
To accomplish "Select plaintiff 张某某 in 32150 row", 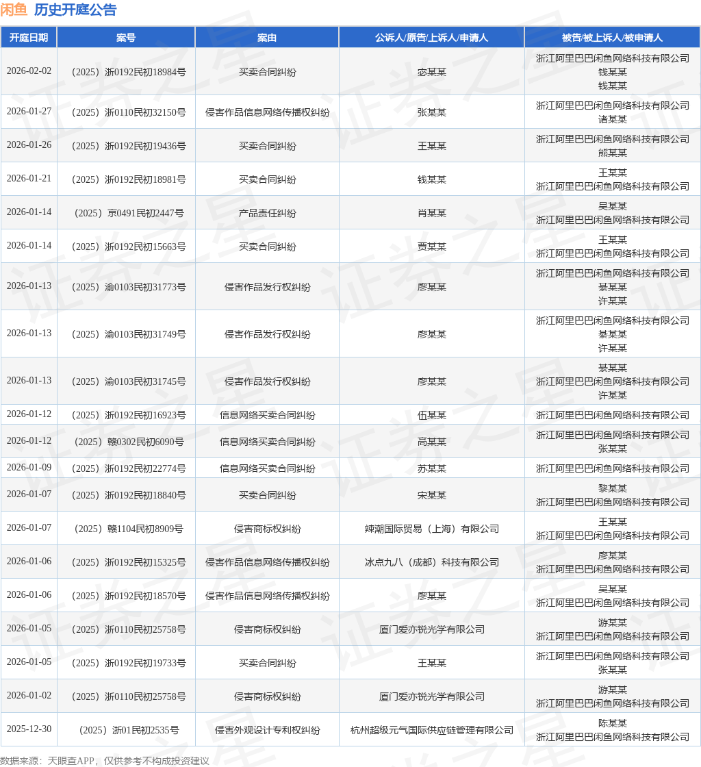I will pos(432,112).
